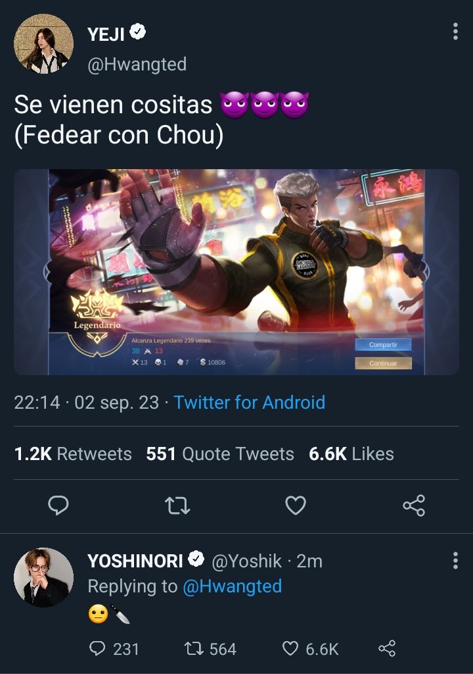Image resolution: width=473 pixels, height=674 pixels.
Task: Retweet YOSHINORI's reply showing 564
Action: (210, 648)
